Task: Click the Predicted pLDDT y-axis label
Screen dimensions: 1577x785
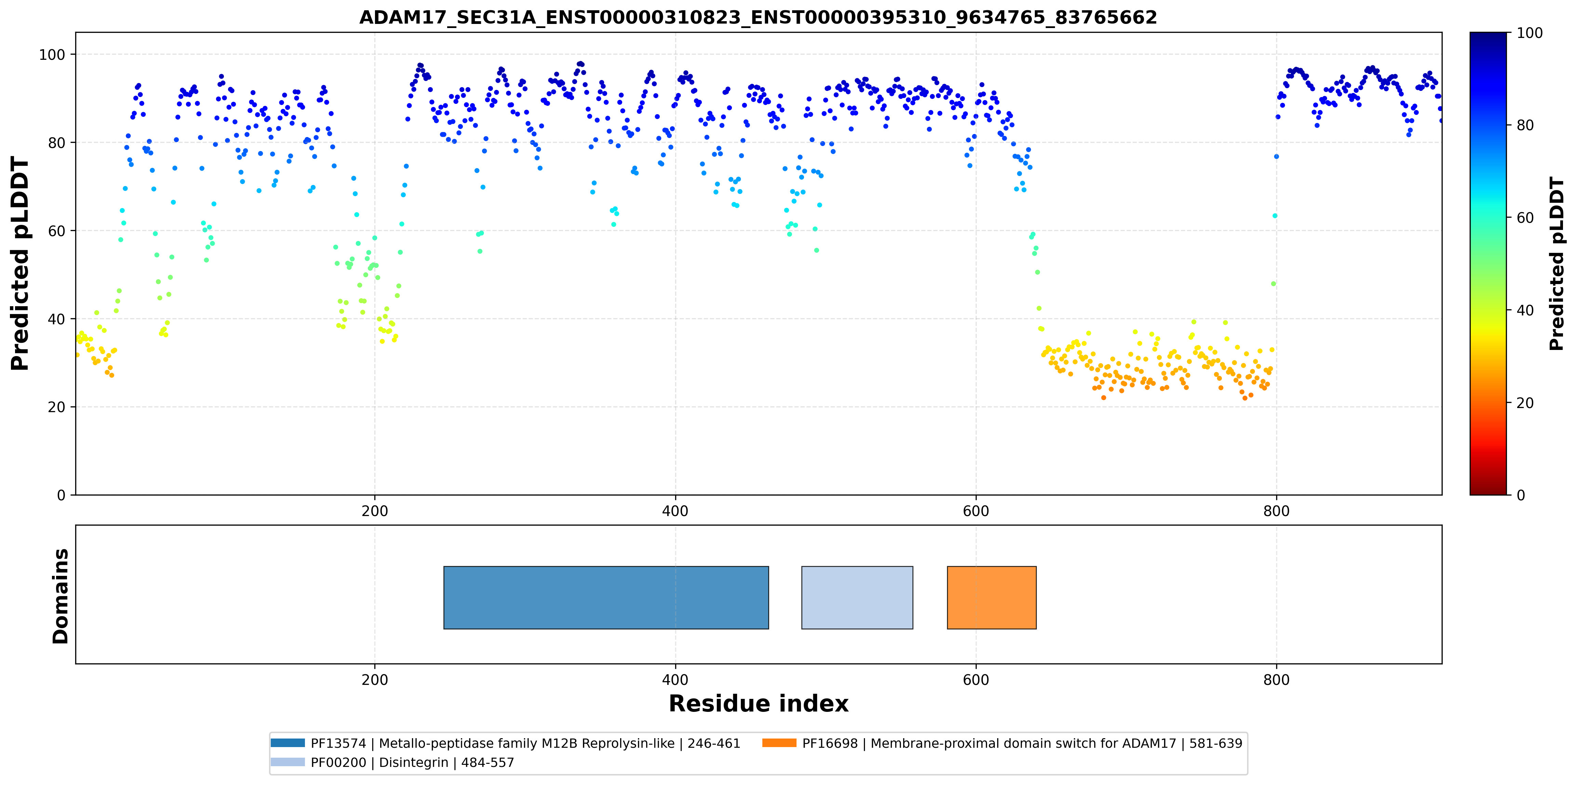Action: 19,264
